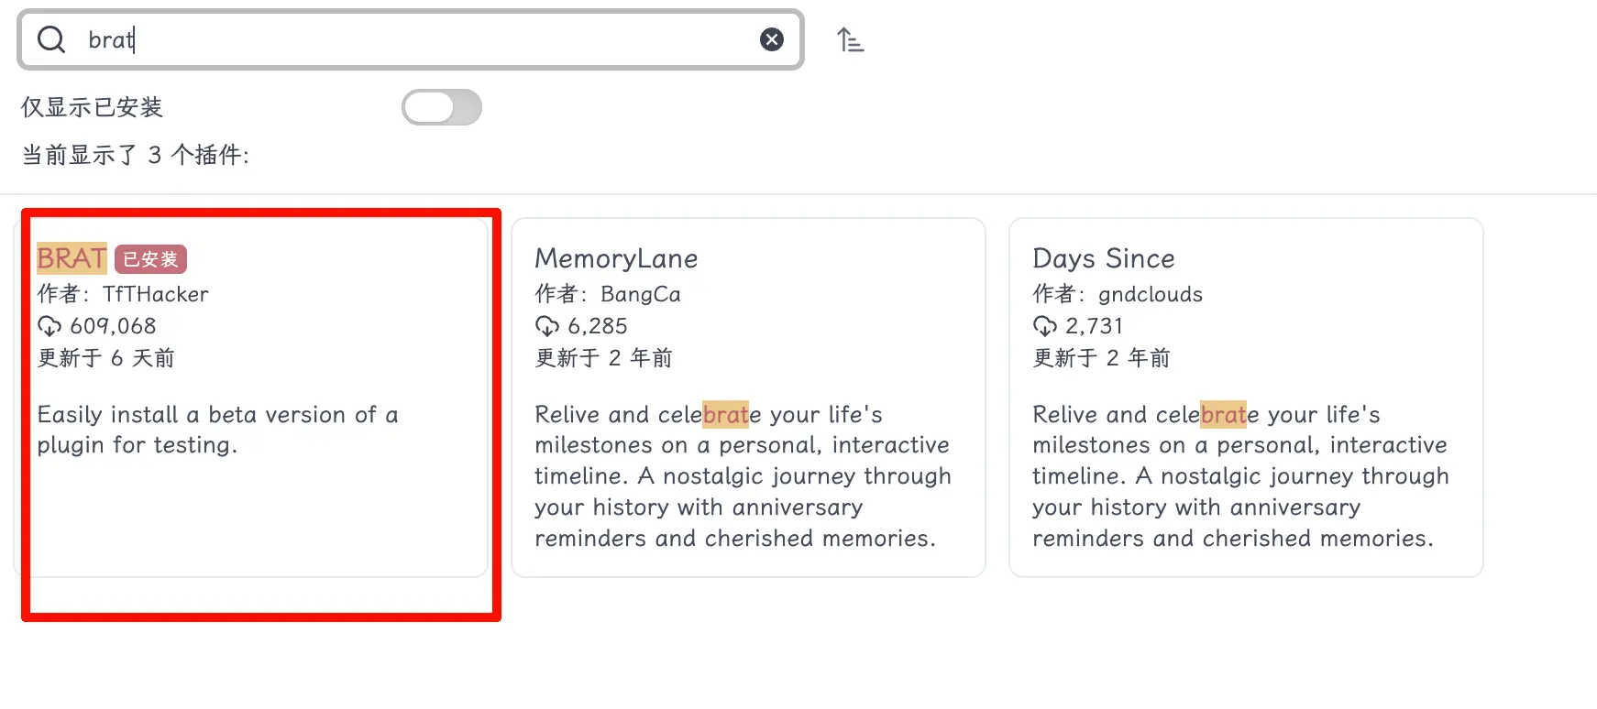Open the BRAT plugin title

tap(72, 258)
